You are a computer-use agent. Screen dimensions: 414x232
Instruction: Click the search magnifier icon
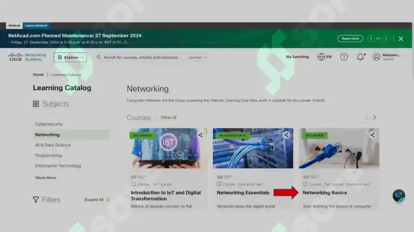click(99, 57)
